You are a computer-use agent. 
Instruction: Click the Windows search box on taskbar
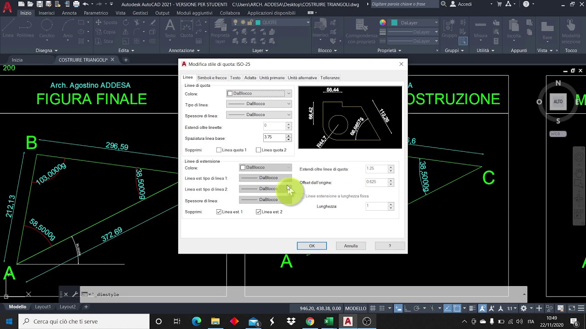[84, 321]
